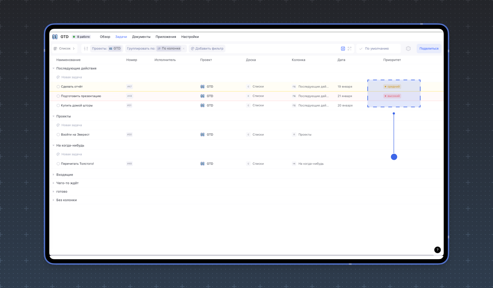Check off 'Купить домой шторы' task
This screenshot has height=288, width=493.
[58, 106]
